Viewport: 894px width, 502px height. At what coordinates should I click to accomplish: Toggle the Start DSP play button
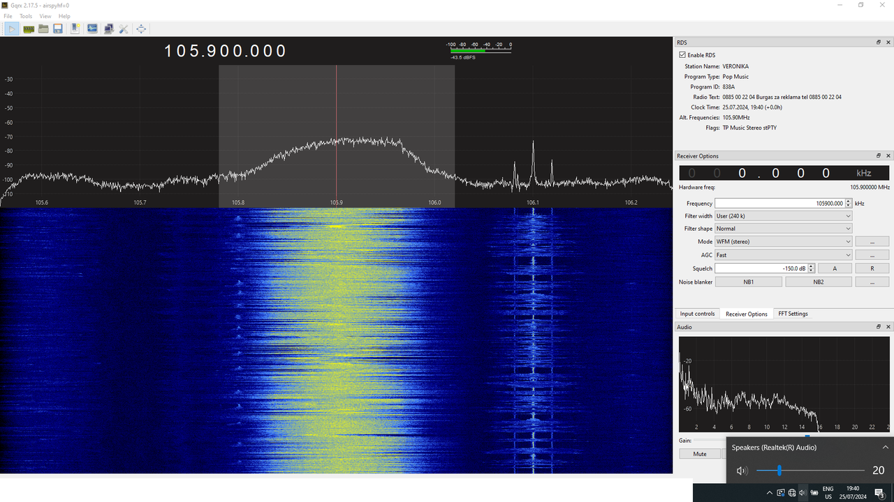(x=12, y=29)
